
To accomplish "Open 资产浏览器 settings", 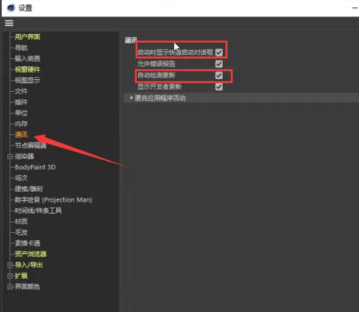I will click(30, 254).
